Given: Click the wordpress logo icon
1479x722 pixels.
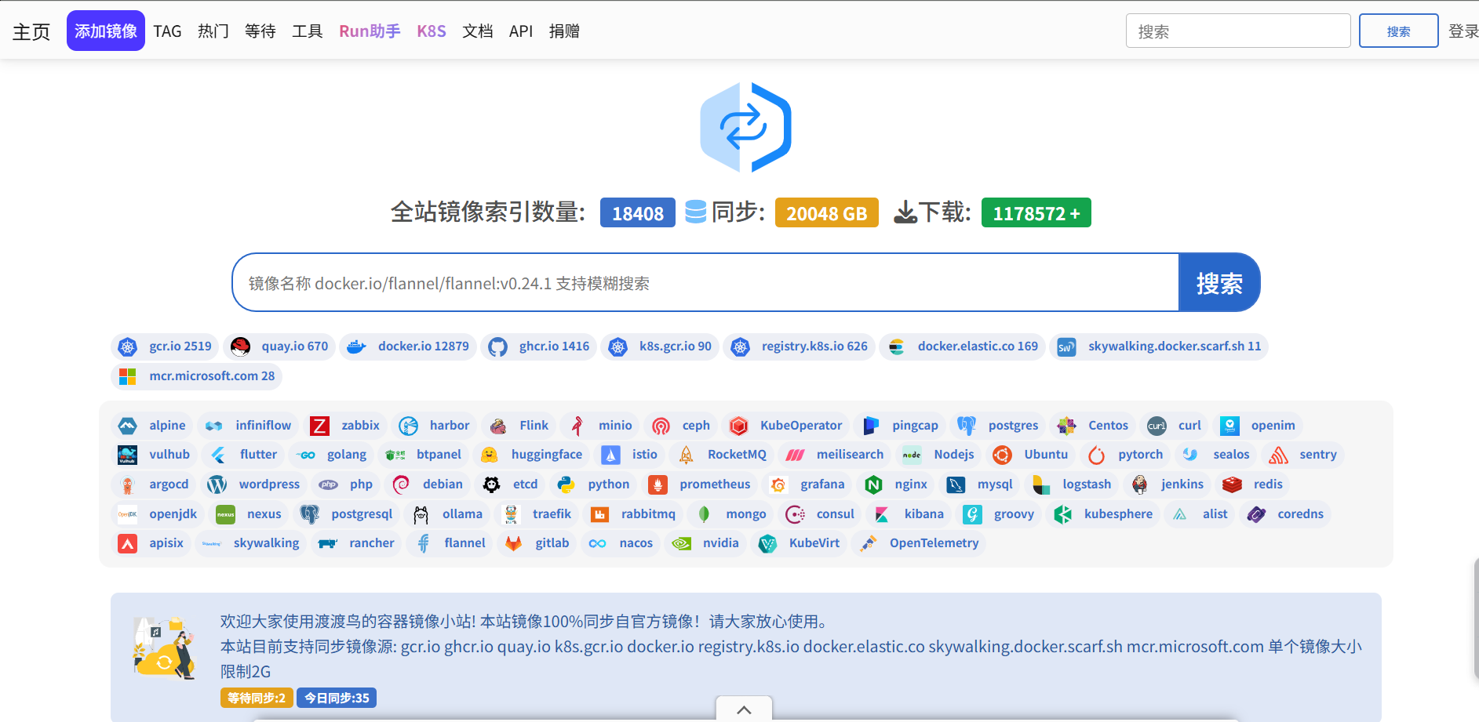Looking at the screenshot, I should click(217, 484).
